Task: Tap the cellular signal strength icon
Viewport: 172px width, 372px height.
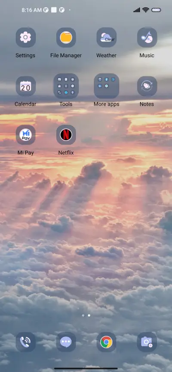Action: [137, 10]
